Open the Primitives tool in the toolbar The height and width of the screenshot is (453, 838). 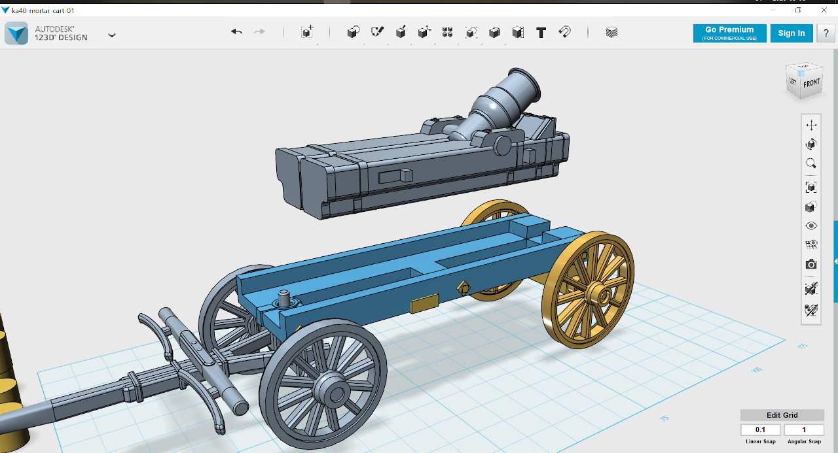[354, 32]
